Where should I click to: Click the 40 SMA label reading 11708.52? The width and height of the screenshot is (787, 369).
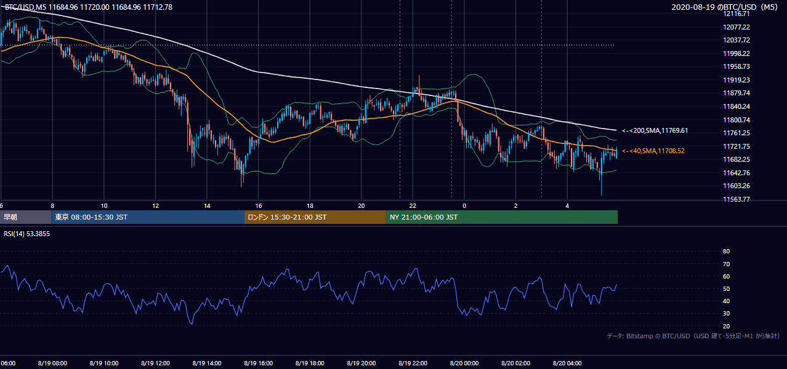655,151
